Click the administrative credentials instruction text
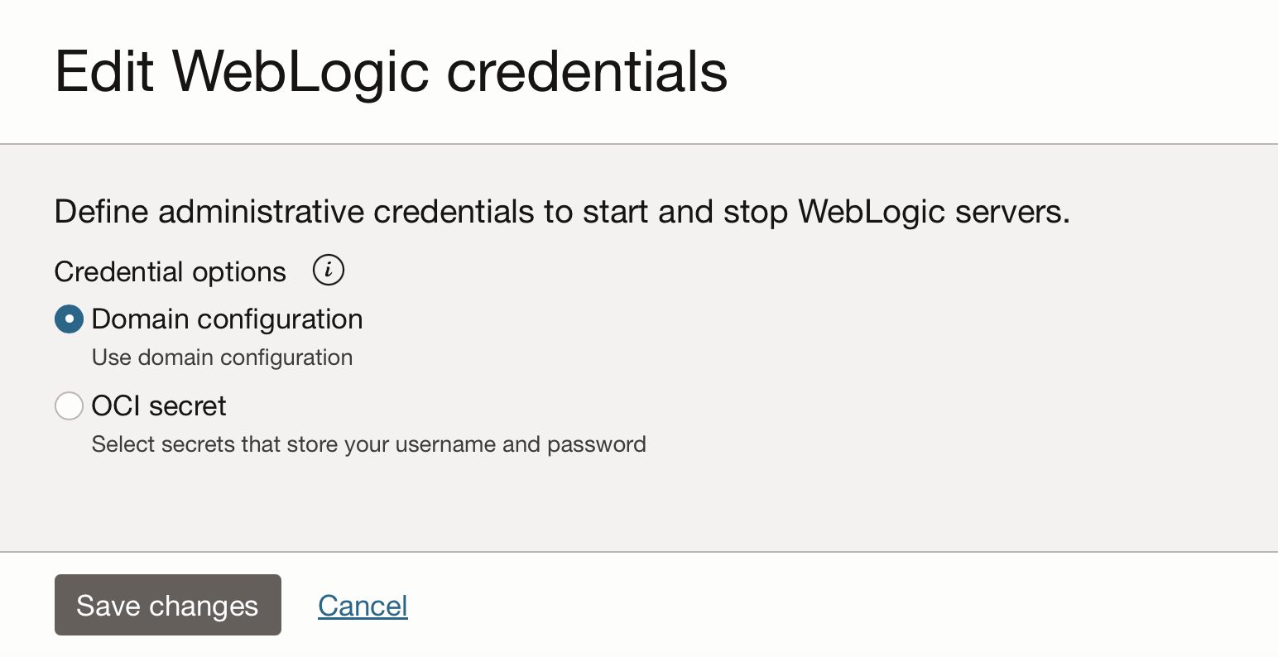The width and height of the screenshot is (1278, 657). (562, 211)
